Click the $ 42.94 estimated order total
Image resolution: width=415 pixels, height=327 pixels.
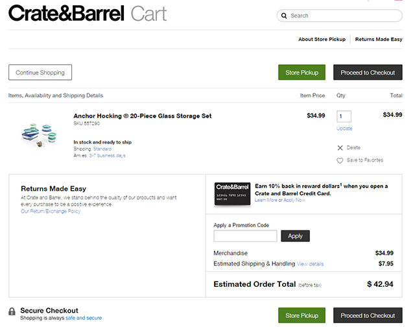pos(380,284)
